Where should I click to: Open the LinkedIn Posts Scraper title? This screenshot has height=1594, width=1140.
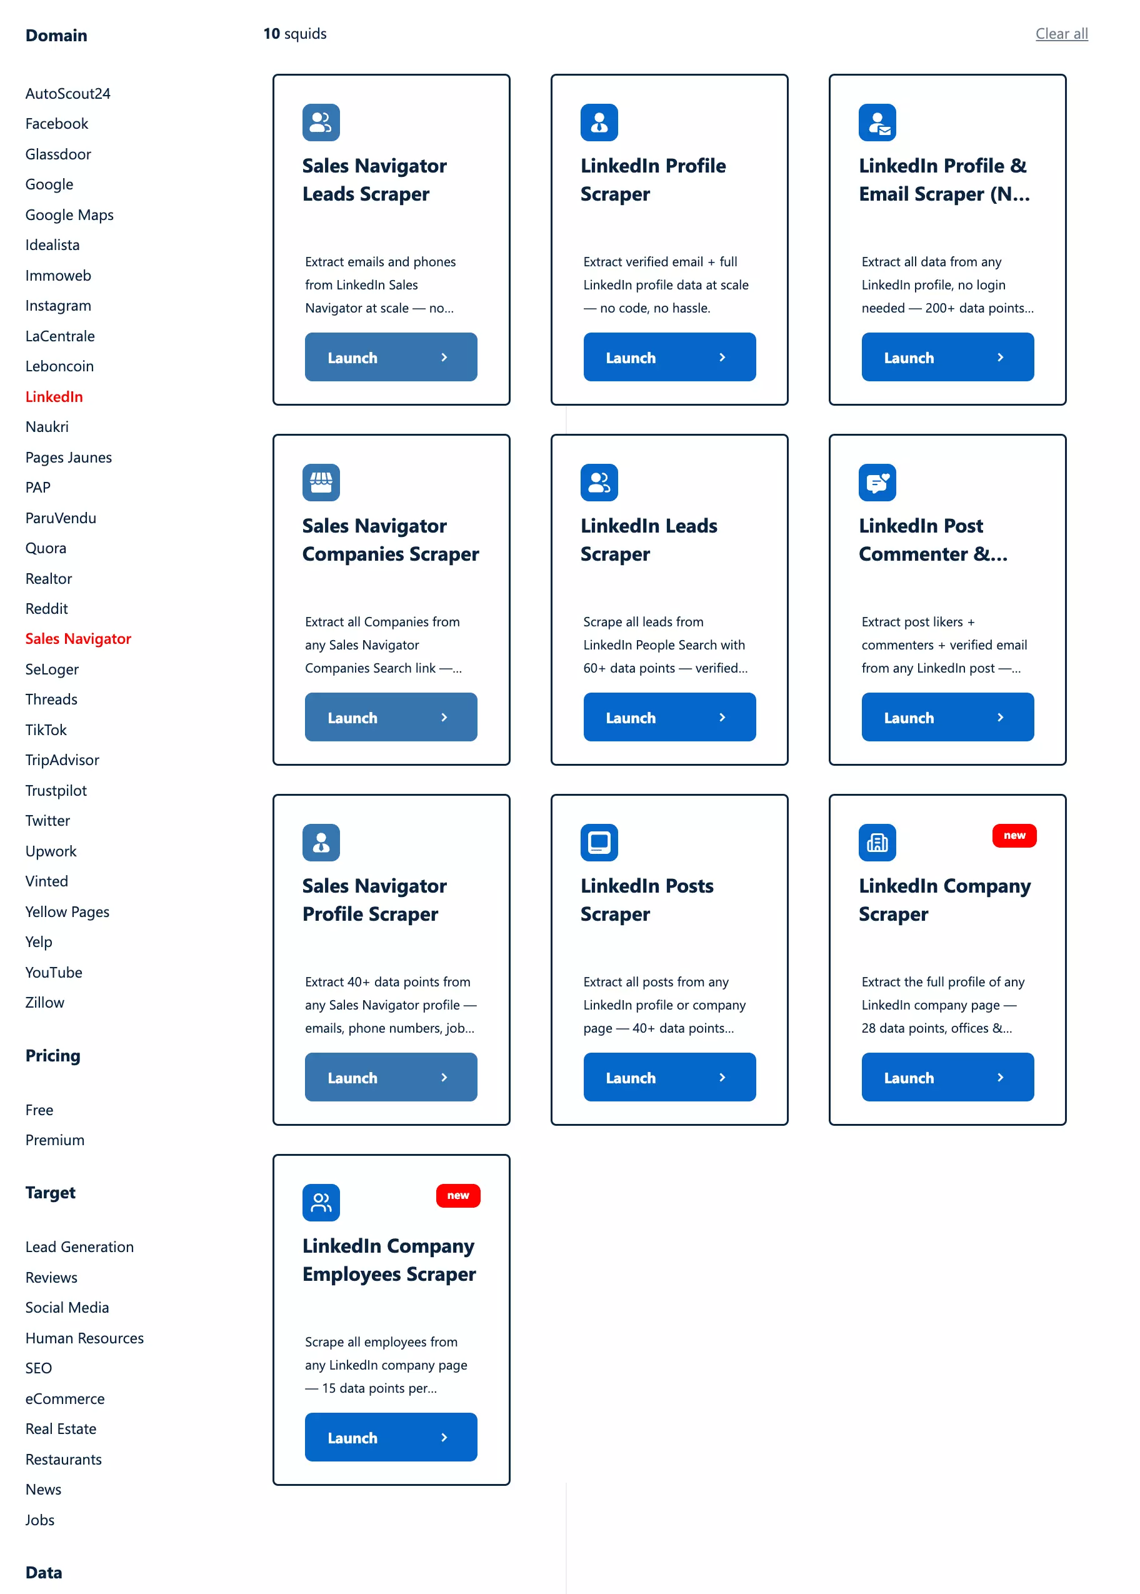click(646, 900)
